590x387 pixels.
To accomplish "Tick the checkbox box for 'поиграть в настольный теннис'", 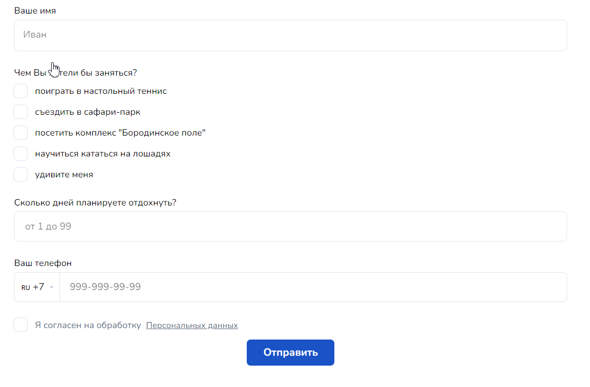I will (21, 91).
